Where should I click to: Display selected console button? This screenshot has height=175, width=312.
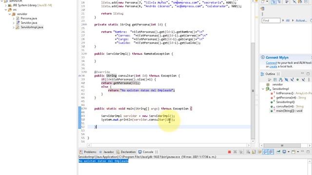[284, 152]
